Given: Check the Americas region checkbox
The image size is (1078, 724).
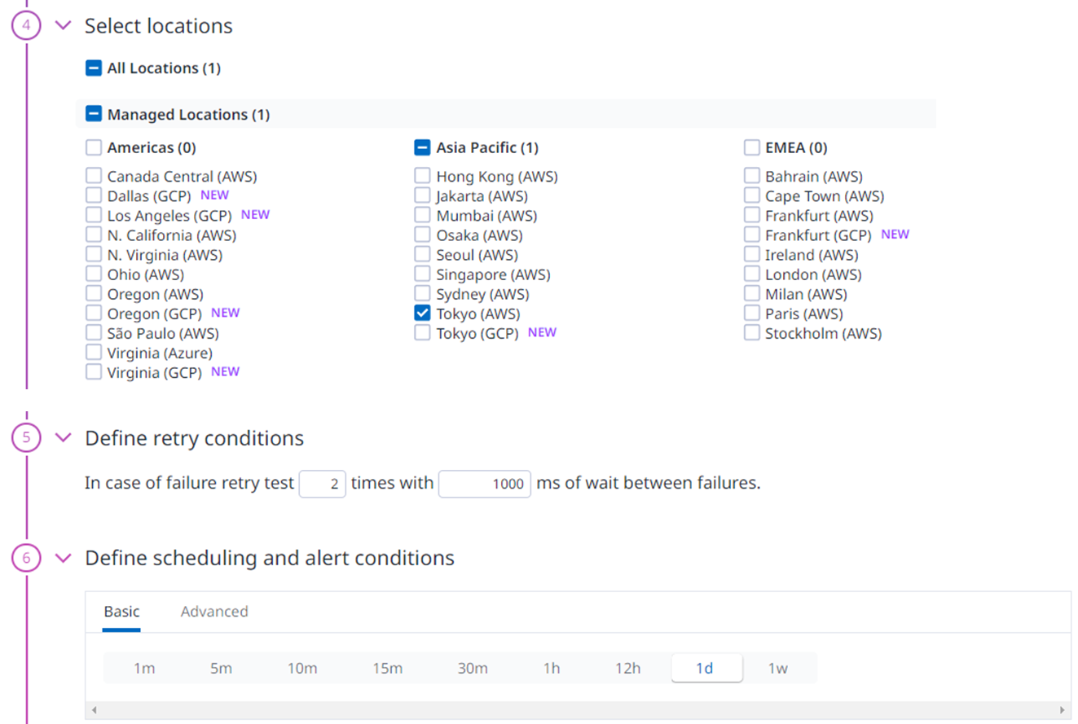Looking at the screenshot, I should [x=94, y=147].
